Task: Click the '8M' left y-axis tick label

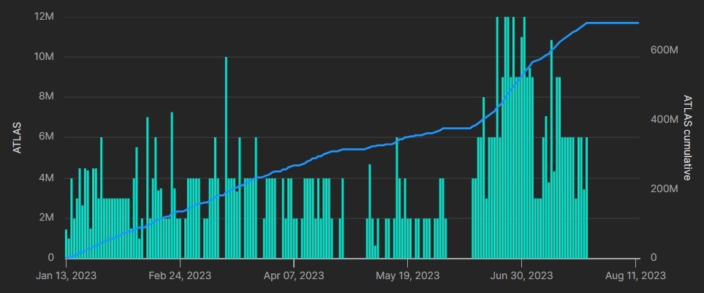Action: [x=48, y=97]
